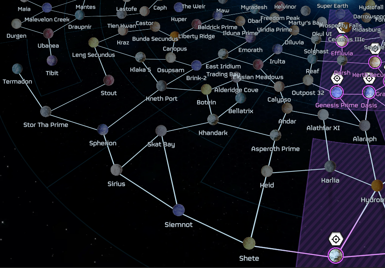This screenshot has width=385, height=268.
Task: Select the Spherion planet
Action: [x=102, y=130]
